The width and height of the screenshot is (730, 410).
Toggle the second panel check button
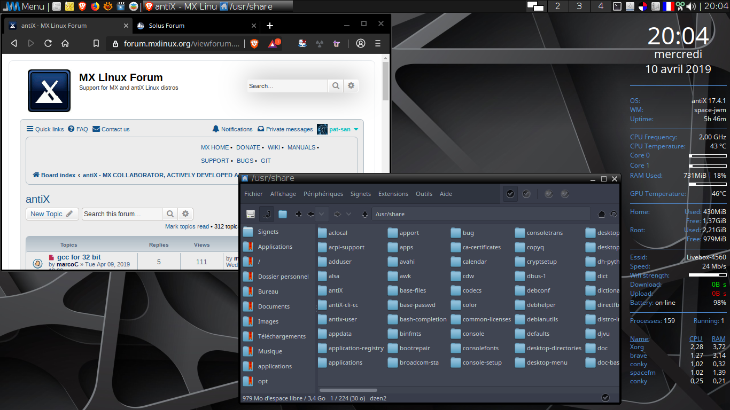point(526,194)
